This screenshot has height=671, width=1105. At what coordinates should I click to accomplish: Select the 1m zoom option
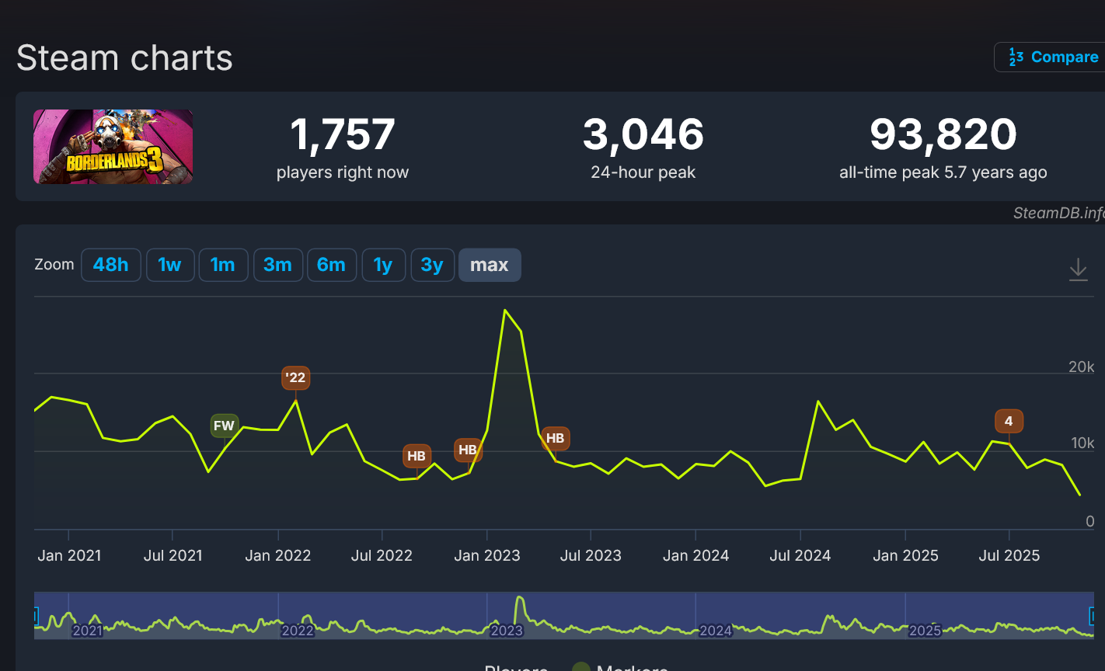(x=223, y=265)
